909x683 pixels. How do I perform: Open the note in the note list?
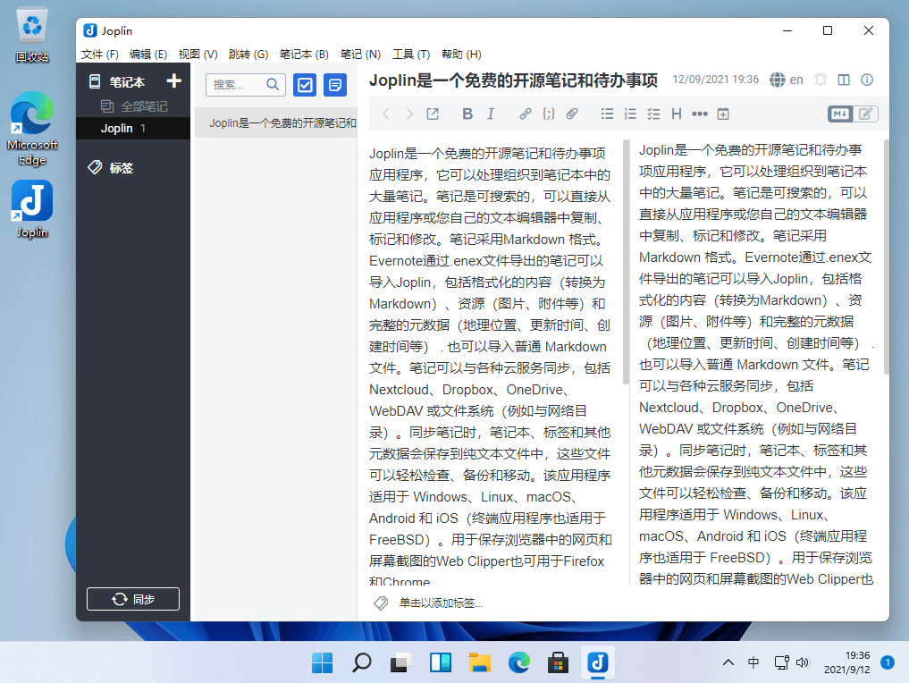[x=276, y=122]
